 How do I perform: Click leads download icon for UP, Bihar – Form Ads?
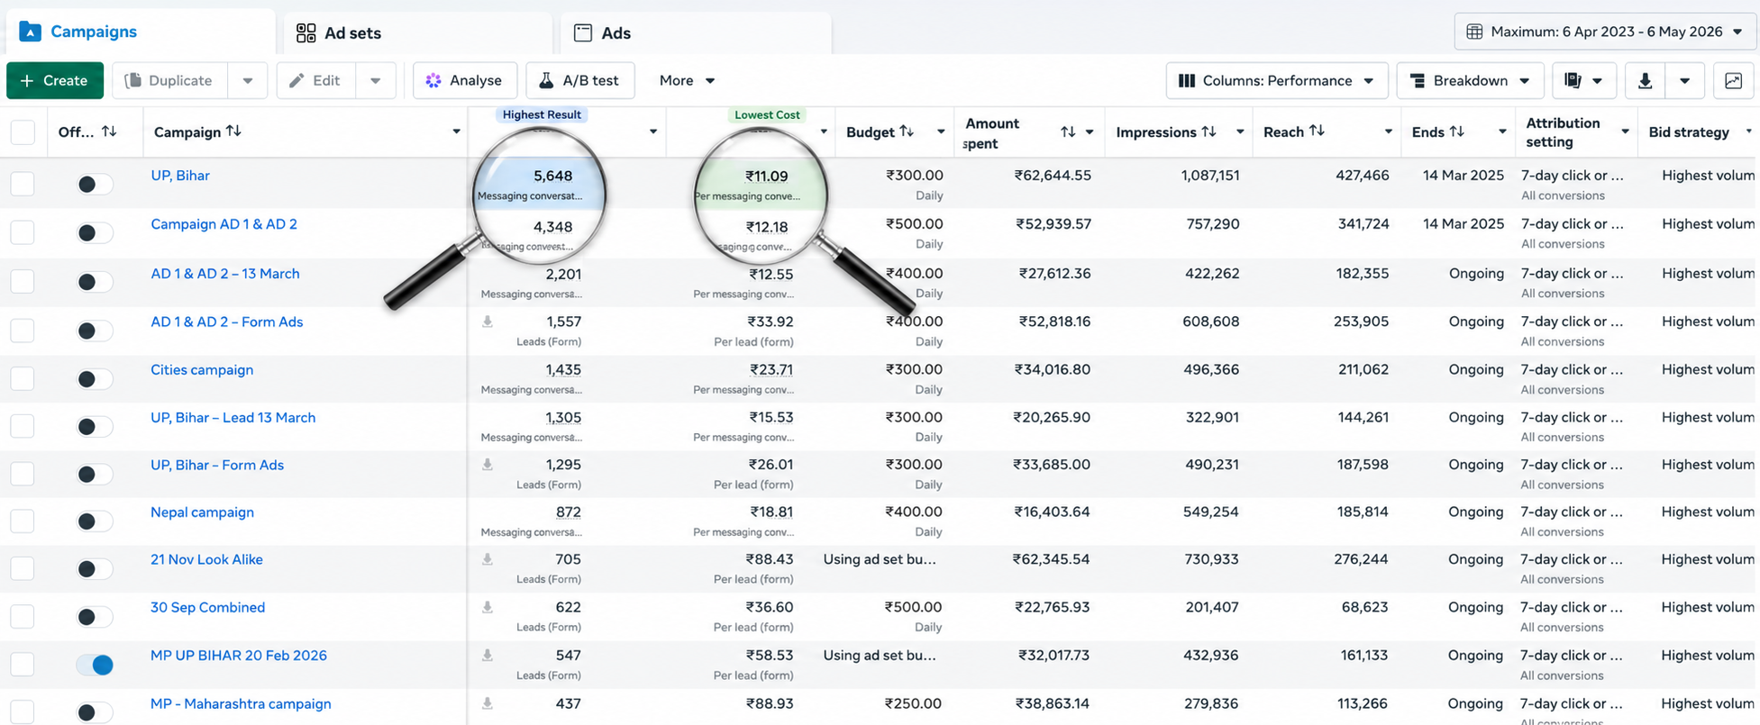[x=488, y=465]
